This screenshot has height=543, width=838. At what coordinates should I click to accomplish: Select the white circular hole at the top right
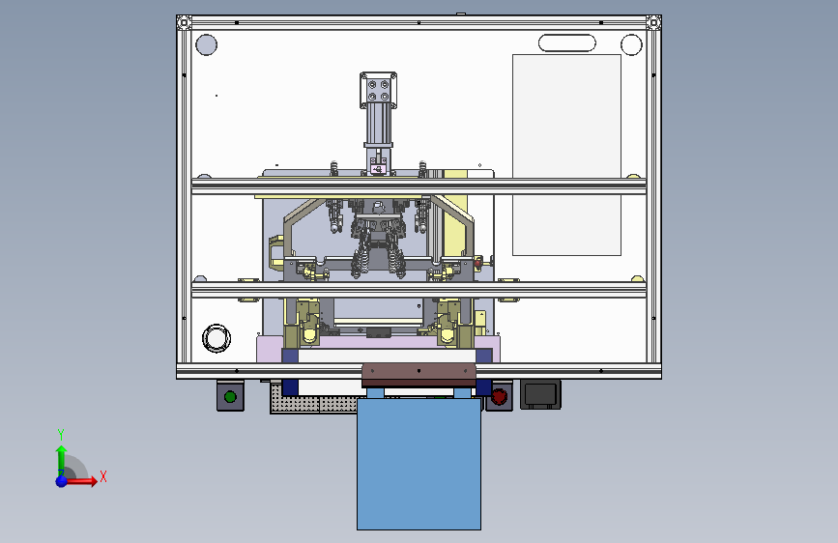pyautogui.click(x=631, y=44)
